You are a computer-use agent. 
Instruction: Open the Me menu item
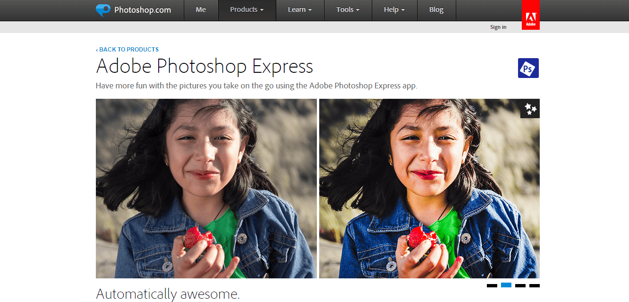click(x=201, y=10)
